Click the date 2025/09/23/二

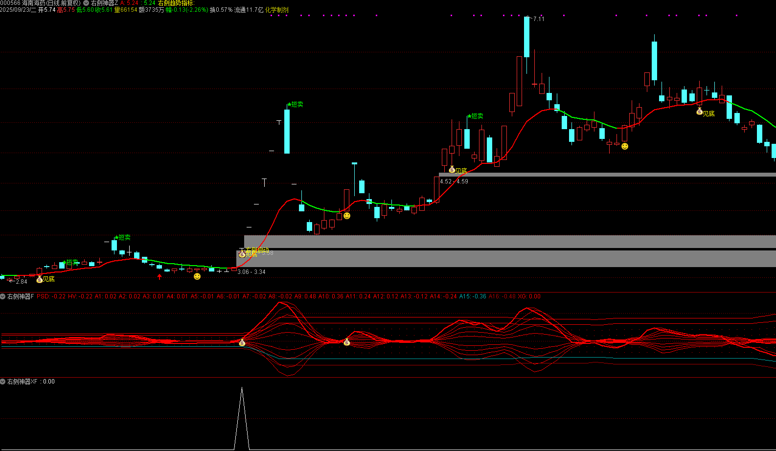[x=18, y=10]
